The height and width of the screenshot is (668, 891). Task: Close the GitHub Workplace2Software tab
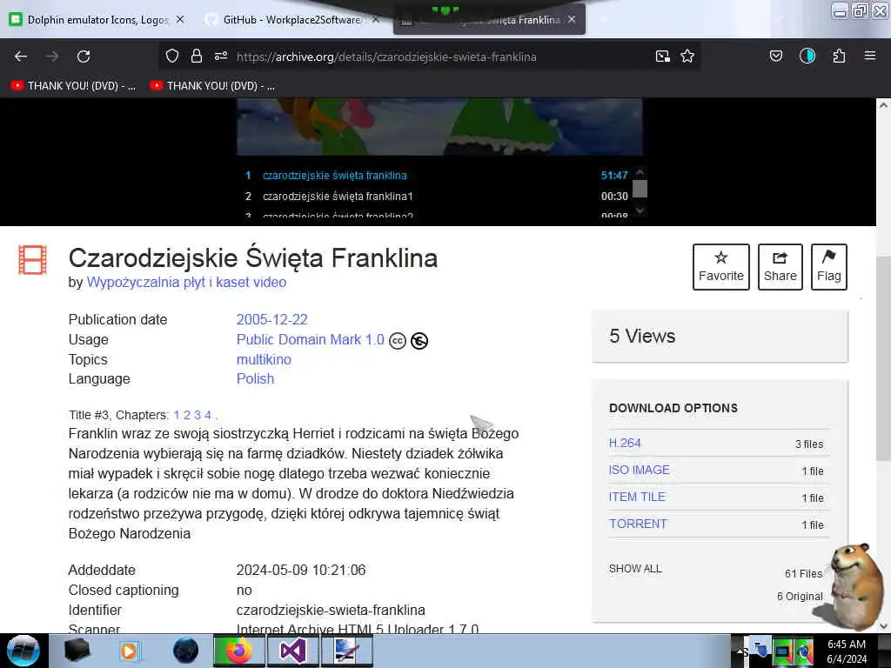point(376,19)
